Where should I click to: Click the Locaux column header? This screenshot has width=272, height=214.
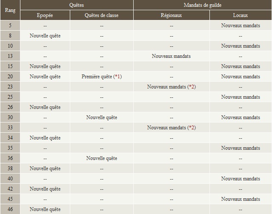241,15
